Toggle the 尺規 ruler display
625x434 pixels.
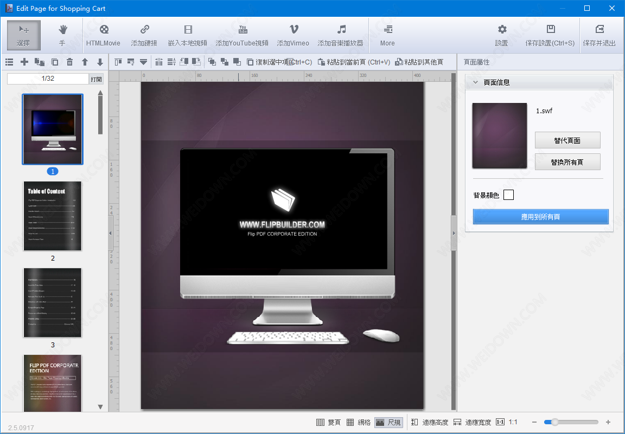coord(388,423)
